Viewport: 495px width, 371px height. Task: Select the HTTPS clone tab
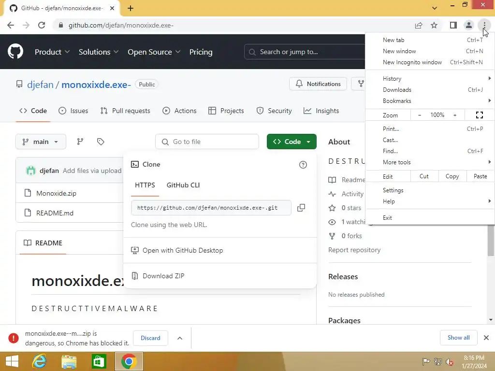point(145,185)
